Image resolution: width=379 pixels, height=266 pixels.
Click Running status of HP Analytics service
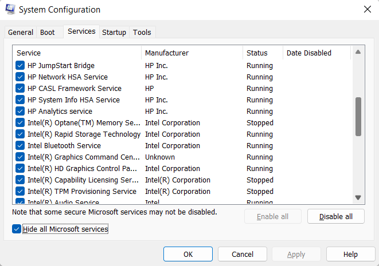point(260,112)
